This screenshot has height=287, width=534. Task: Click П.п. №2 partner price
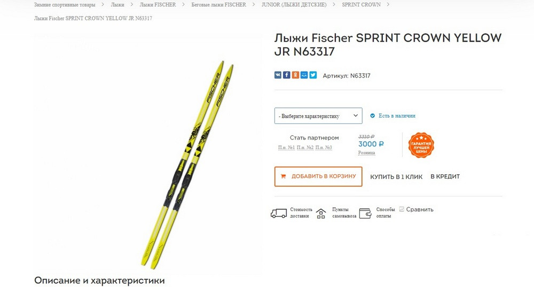(x=305, y=148)
